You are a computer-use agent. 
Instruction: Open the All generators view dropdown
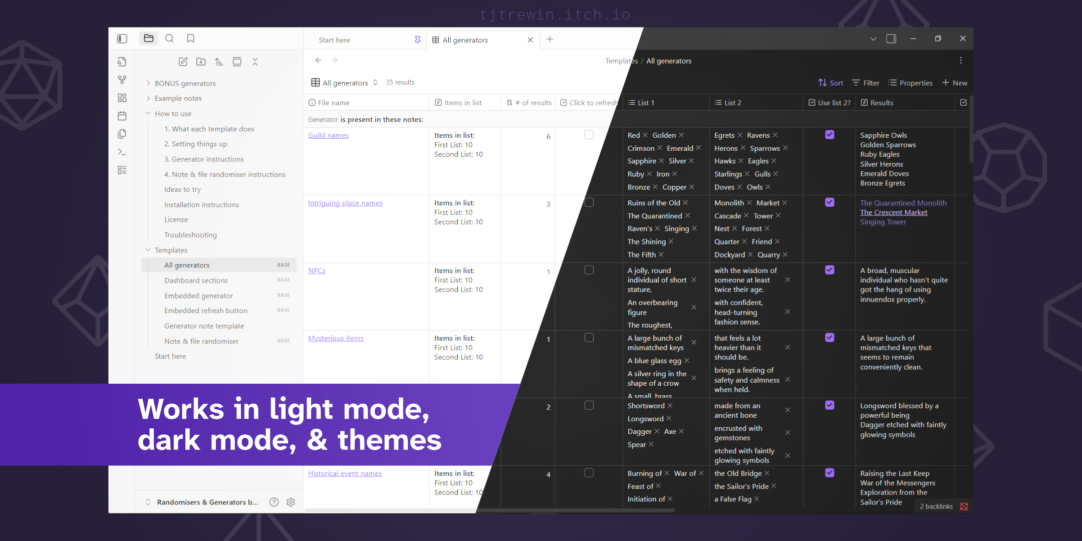click(345, 83)
